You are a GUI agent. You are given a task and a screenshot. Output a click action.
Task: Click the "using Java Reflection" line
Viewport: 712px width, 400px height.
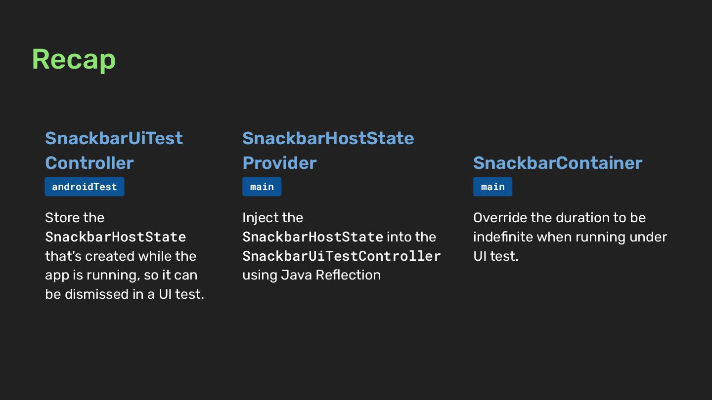[311, 275]
